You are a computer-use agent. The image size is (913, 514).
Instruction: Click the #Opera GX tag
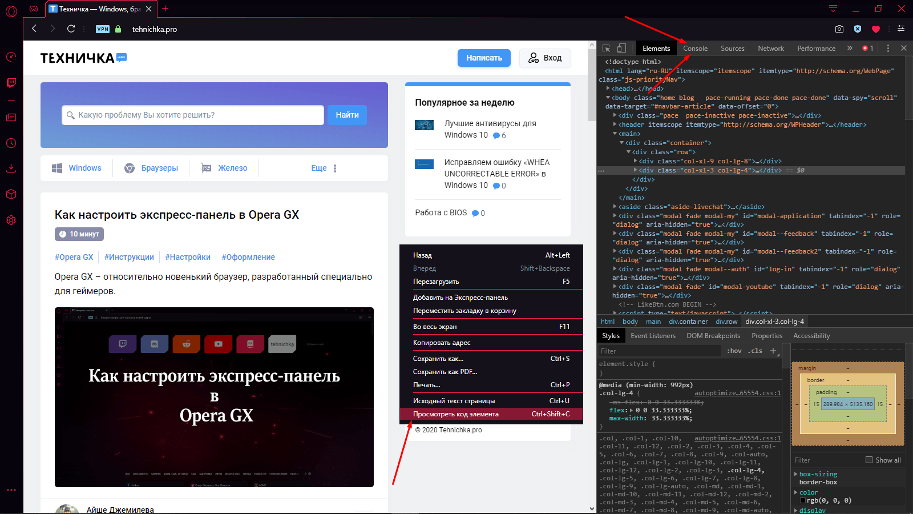pos(74,257)
